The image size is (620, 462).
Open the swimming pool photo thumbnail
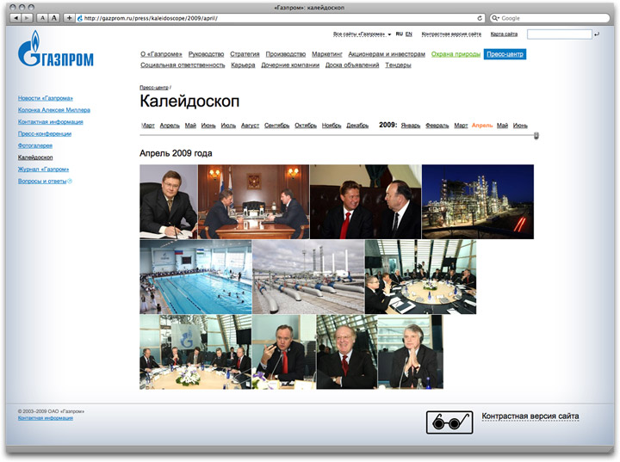(x=195, y=277)
